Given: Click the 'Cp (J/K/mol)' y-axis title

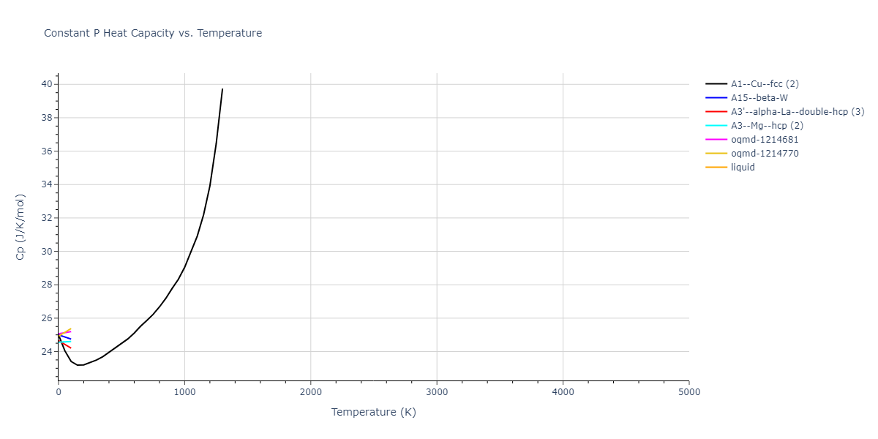Looking at the screenshot, I should click(x=20, y=227).
